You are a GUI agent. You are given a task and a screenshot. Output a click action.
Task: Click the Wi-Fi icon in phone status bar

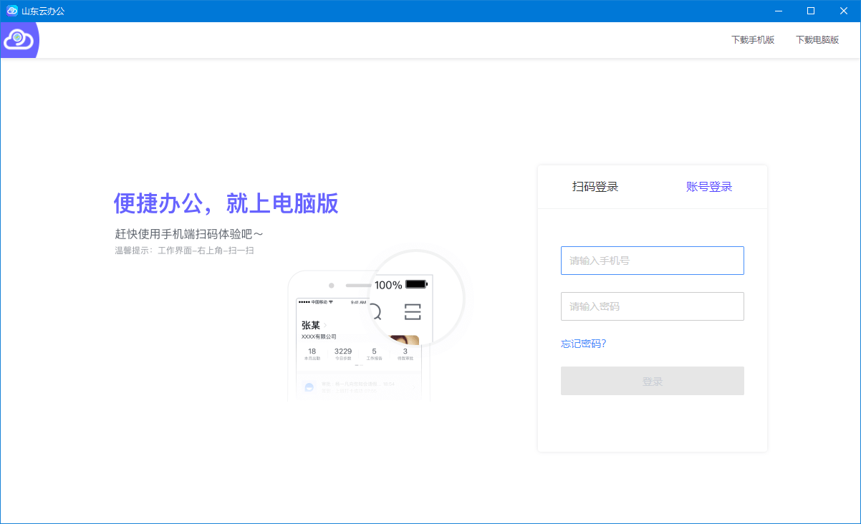pyautogui.click(x=330, y=302)
